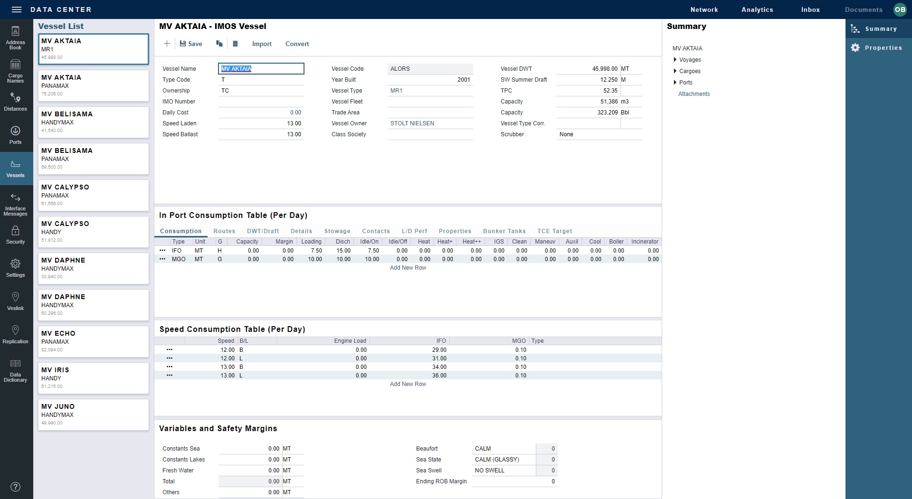The image size is (912, 499).
Task: Open the Analytics menu
Action: (x=757, y=9)
